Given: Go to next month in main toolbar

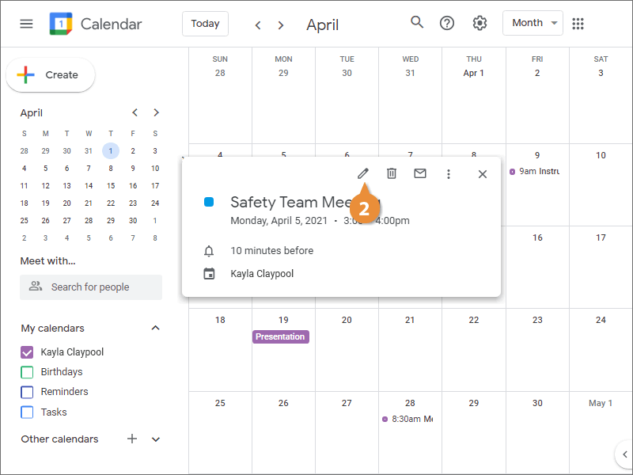Looking at the screenshot, I should coord(281,25).
